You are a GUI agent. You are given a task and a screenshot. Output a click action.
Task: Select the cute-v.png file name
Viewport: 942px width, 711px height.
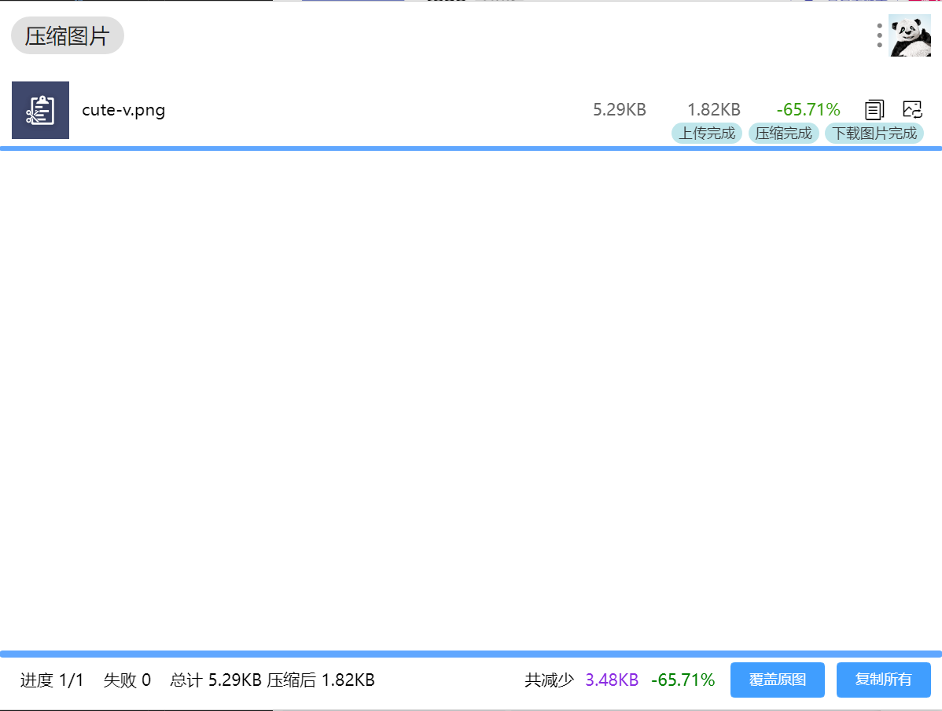tap(123, 110)
